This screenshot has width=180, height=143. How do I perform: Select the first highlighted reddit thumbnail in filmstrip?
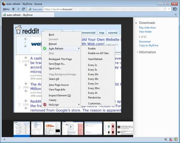coord(22,128)
